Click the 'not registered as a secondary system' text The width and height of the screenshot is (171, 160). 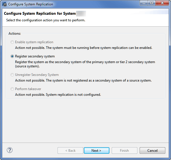[x=83, y=80]
